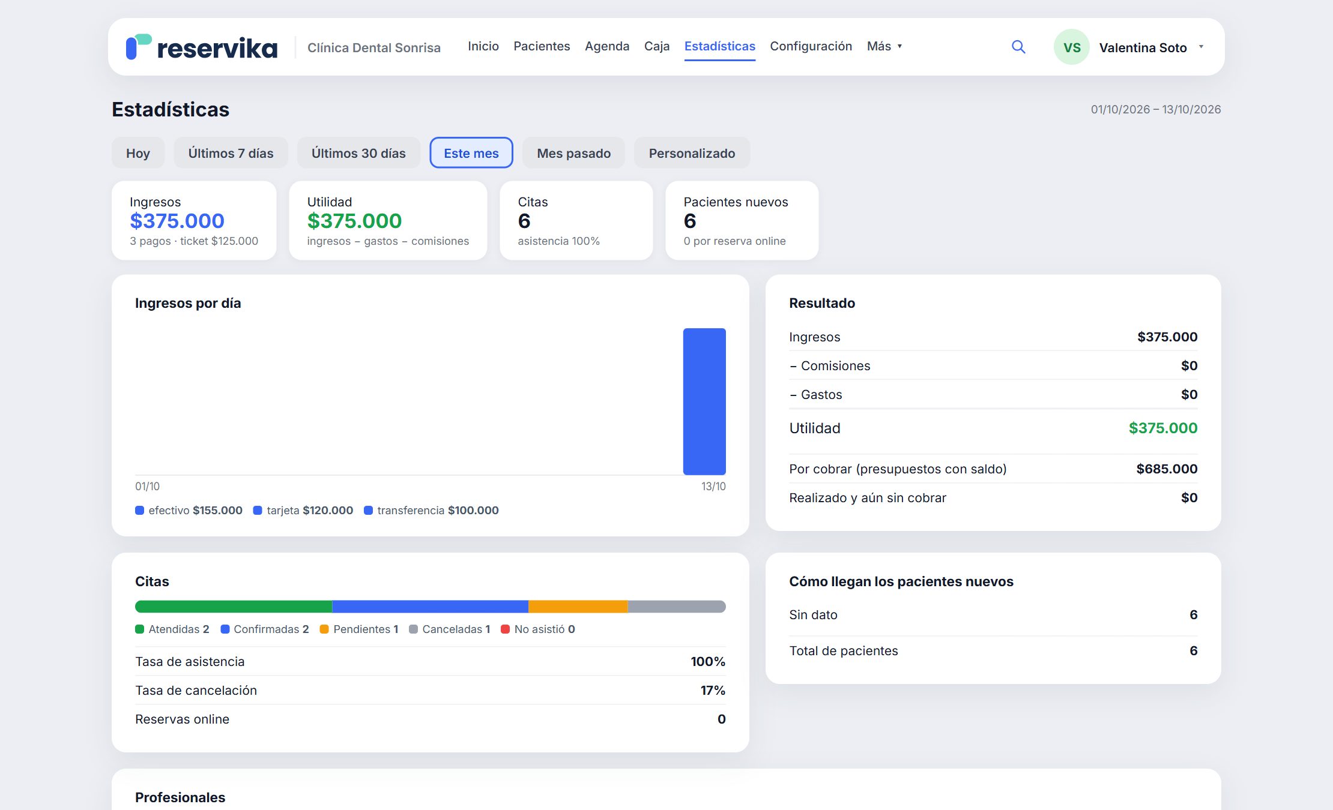Image resolution: width=1333 pixels, height=810 pixels.
Task: Click the Tasa de cancelación 17% row
Action: click(431, 691)
